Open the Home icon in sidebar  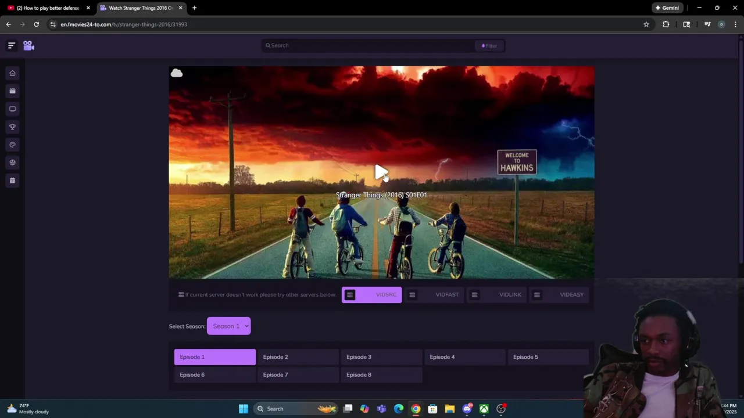[x=12, y=73]
